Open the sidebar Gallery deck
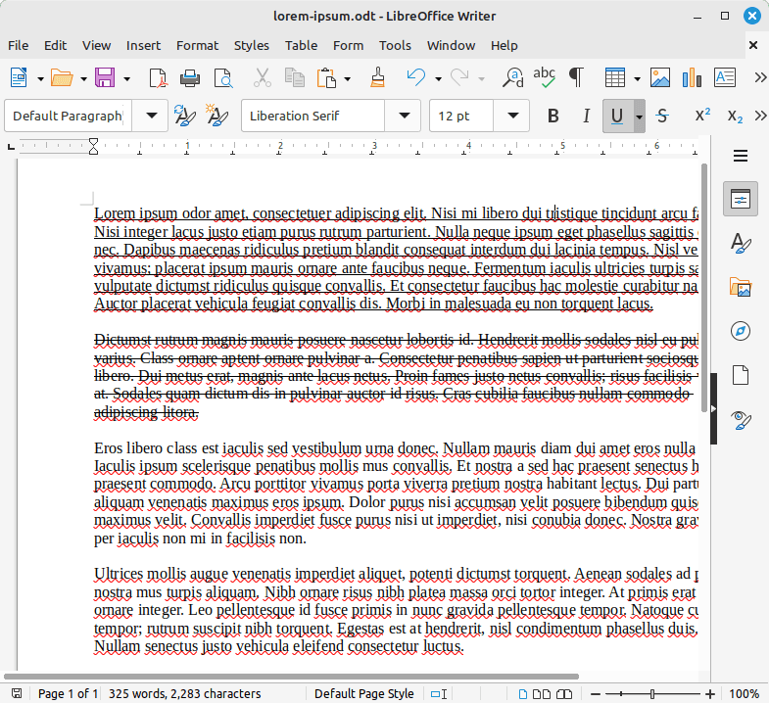This screenshot has width=769, height=703. coord(740,287)
